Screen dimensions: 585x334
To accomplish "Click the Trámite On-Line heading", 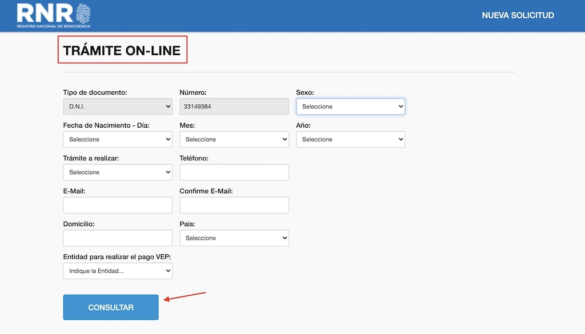I will [x=122, y=50].
